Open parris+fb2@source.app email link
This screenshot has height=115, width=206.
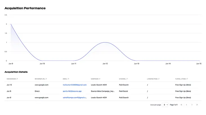tap(72, 91)
